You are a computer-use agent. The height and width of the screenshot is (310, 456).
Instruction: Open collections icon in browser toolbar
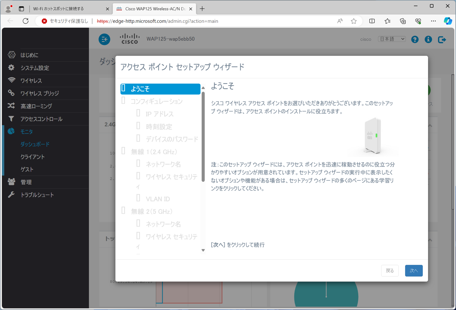(403, 21)
